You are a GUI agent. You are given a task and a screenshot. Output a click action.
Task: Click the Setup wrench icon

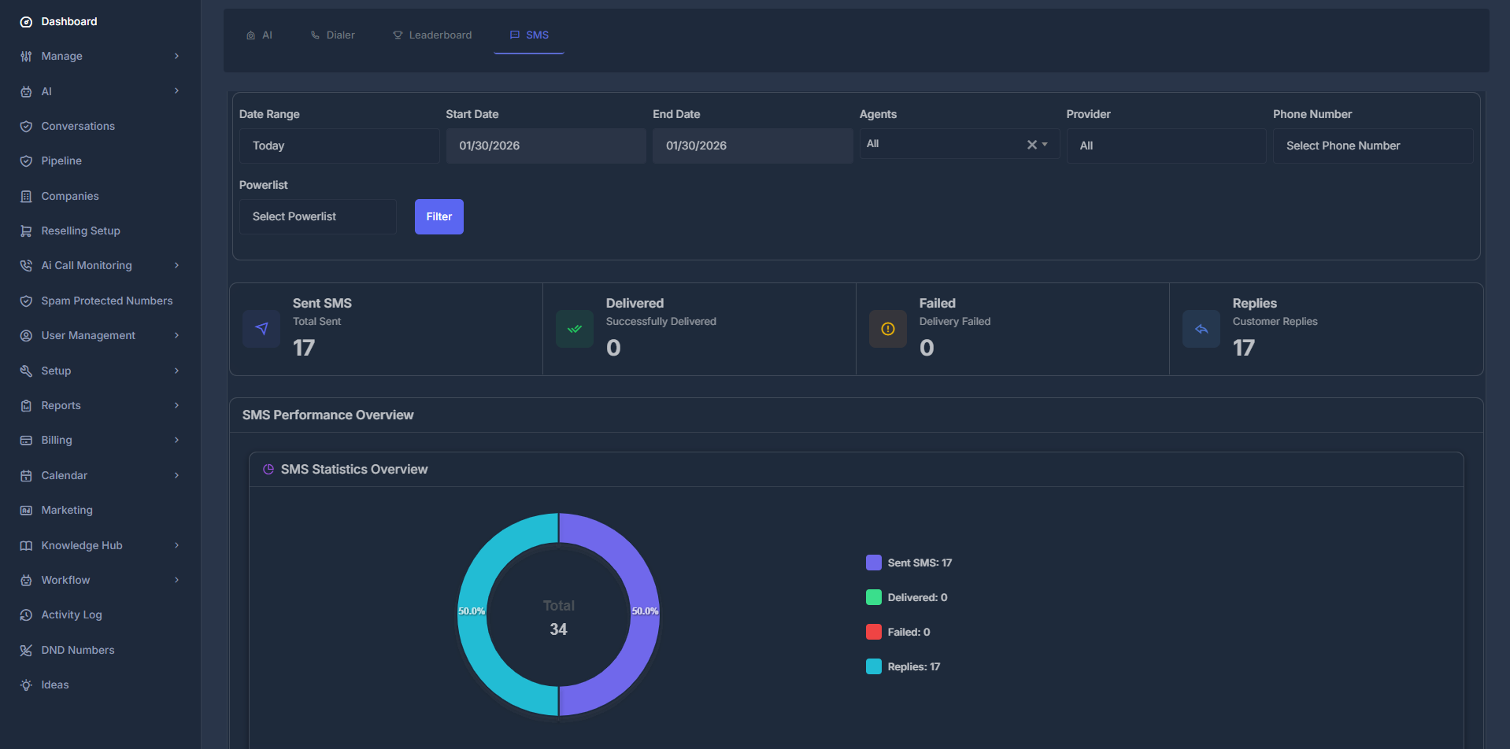[x=26, y=371]
